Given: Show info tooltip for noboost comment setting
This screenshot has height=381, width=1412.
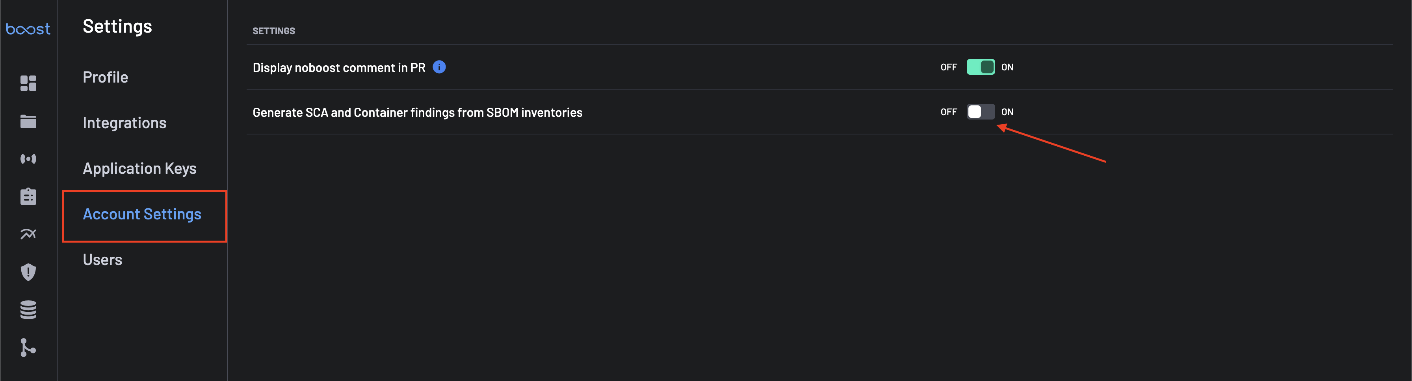Looking at the screenshot, I should point(439,67).
